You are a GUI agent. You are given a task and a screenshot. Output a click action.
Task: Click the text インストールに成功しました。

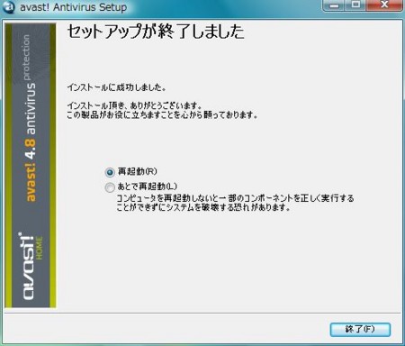116,87
